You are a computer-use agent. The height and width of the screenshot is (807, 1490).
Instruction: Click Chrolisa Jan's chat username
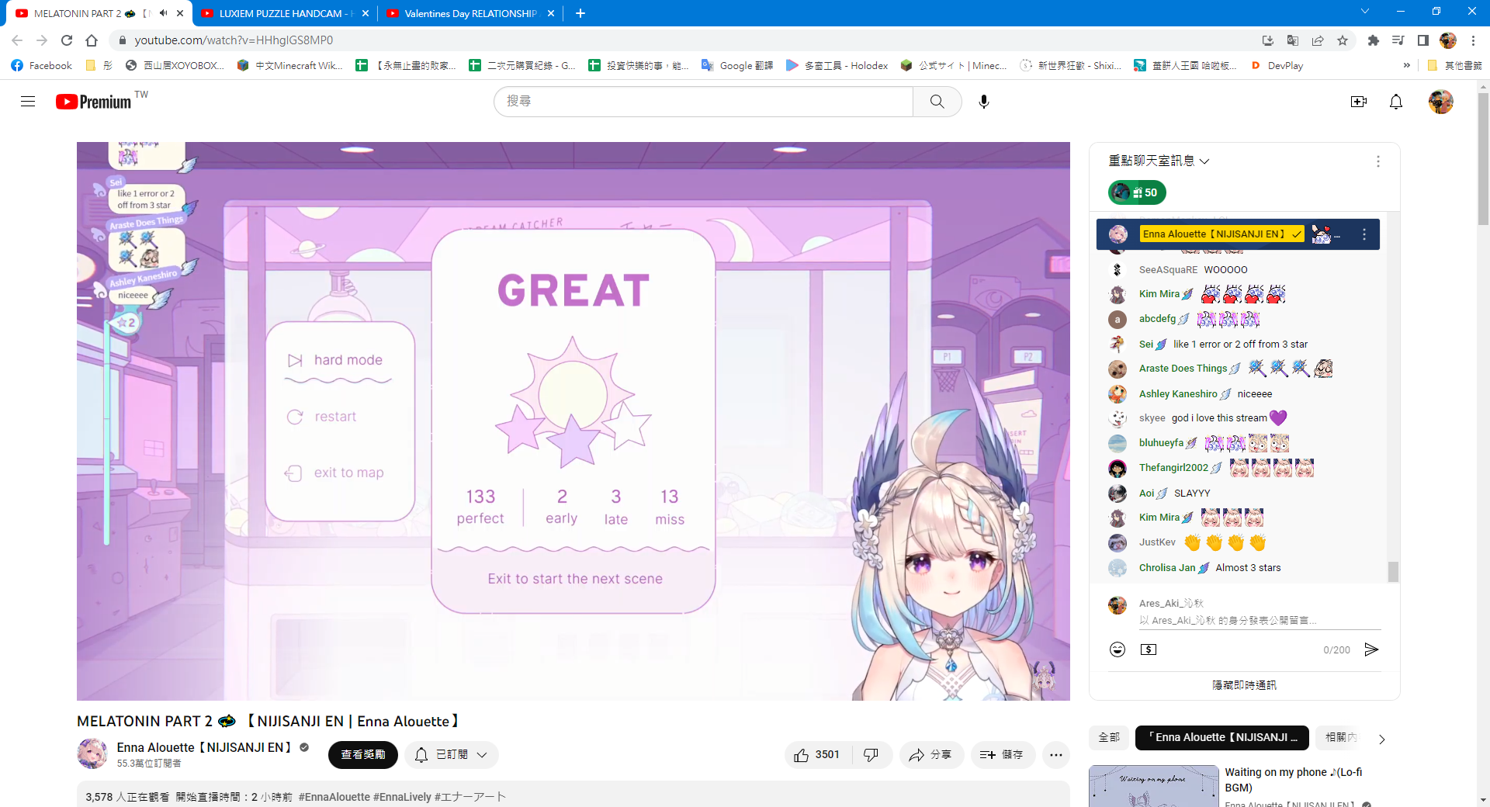[x=1167, y=568]
